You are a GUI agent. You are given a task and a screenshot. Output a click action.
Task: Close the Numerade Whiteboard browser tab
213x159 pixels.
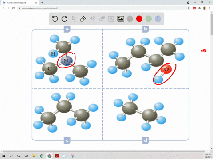pyautogui.click(x=36, y=3)
